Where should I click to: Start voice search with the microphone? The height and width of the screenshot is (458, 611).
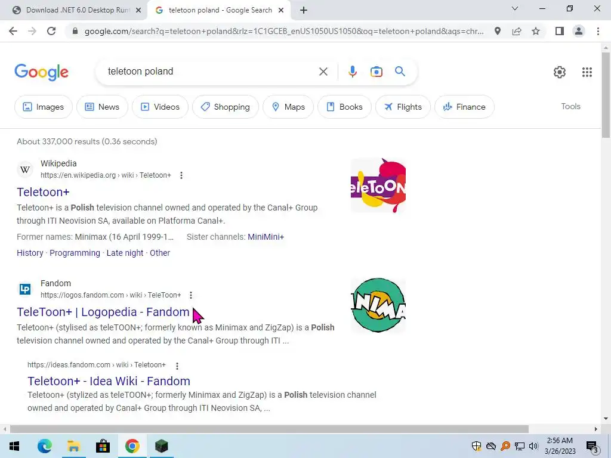point(352,72)
